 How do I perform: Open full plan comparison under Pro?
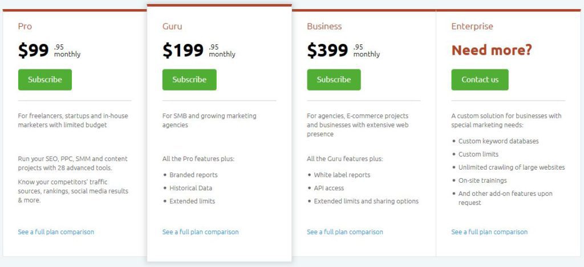coord(56,232)
